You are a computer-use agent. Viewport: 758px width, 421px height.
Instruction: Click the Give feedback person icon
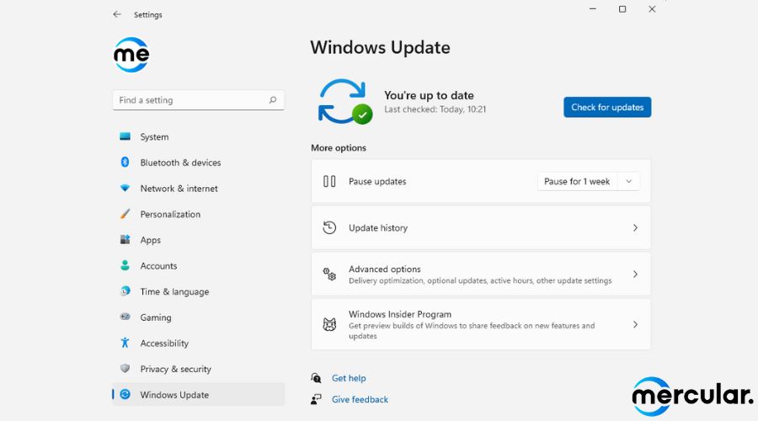(x=316, y=399)
